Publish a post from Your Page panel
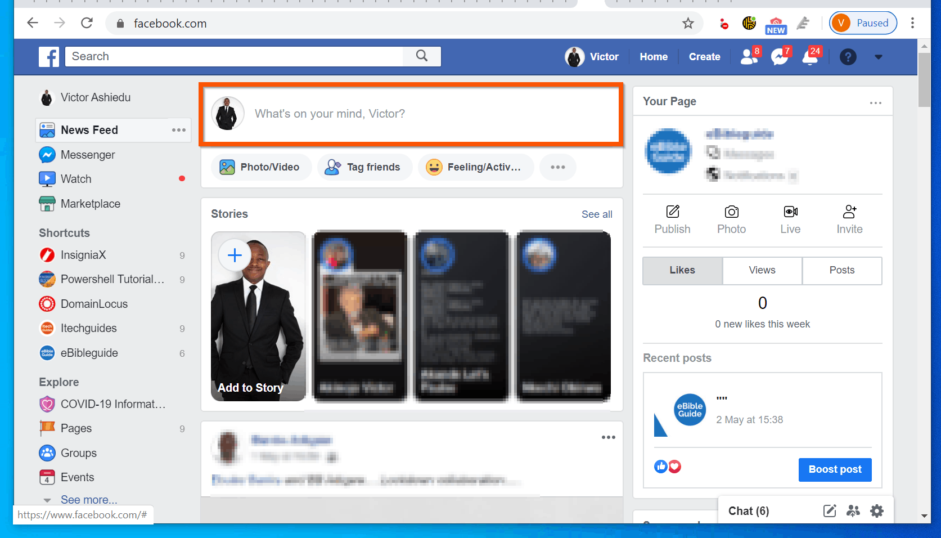941x538 pixels. pos(672,219)
